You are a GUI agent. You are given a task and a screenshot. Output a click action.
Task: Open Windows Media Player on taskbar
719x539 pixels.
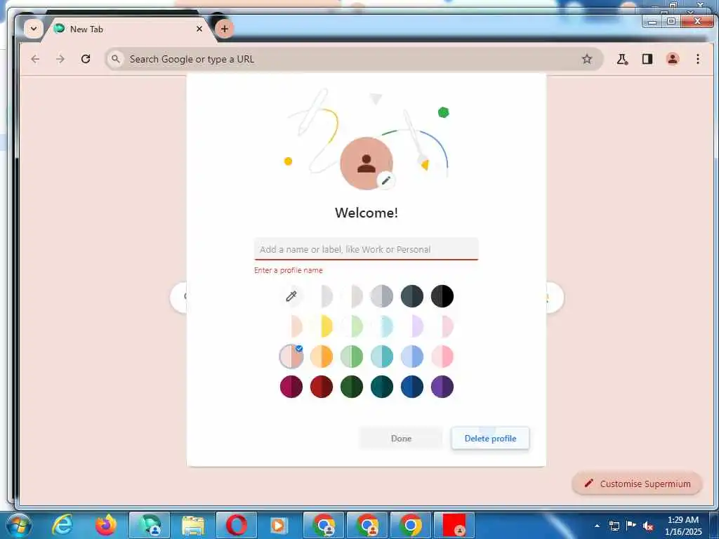click(279, 525)
